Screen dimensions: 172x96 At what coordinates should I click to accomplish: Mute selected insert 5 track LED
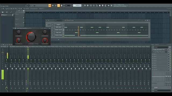click(x=27, y=60)
